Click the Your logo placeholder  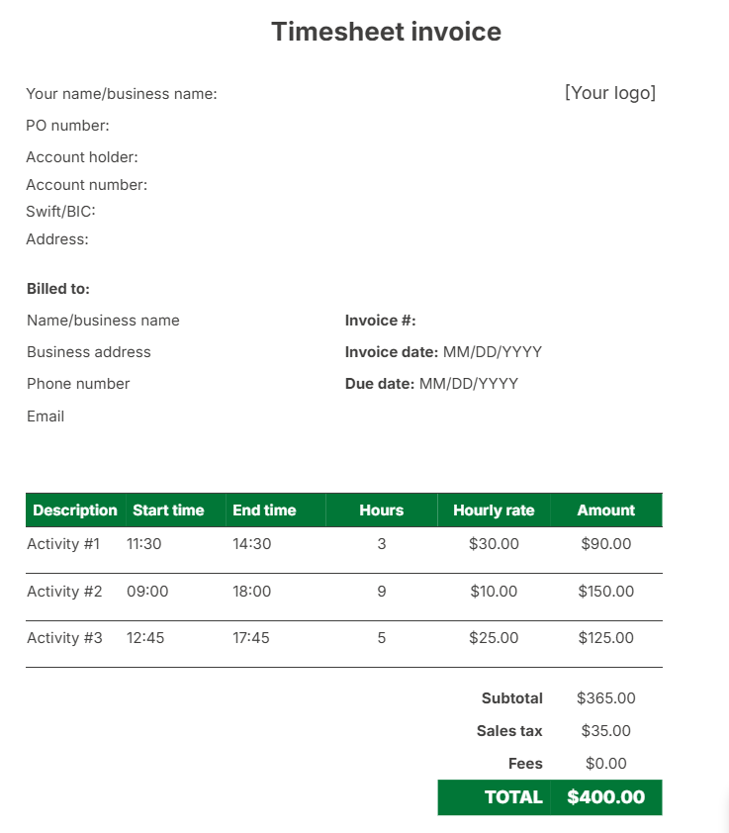(x=609, y=93)
